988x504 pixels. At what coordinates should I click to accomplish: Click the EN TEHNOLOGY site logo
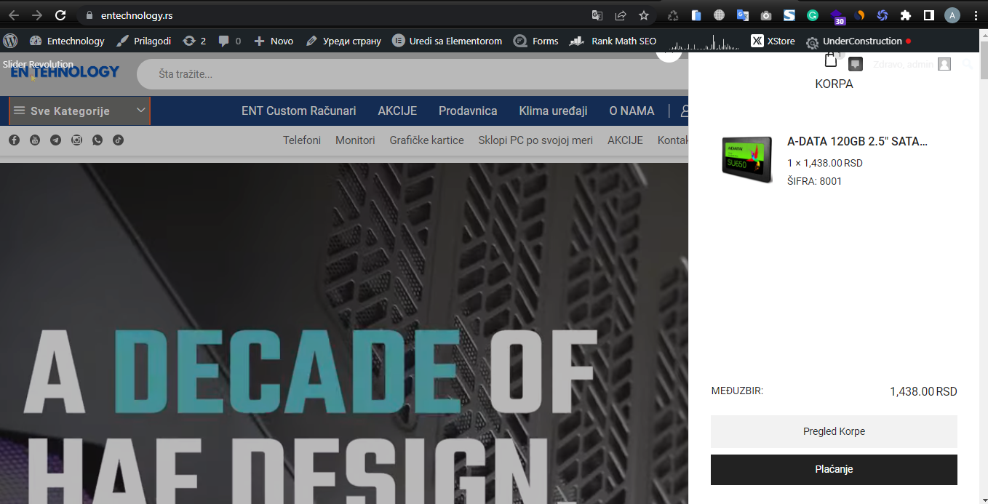coord(65,72)
